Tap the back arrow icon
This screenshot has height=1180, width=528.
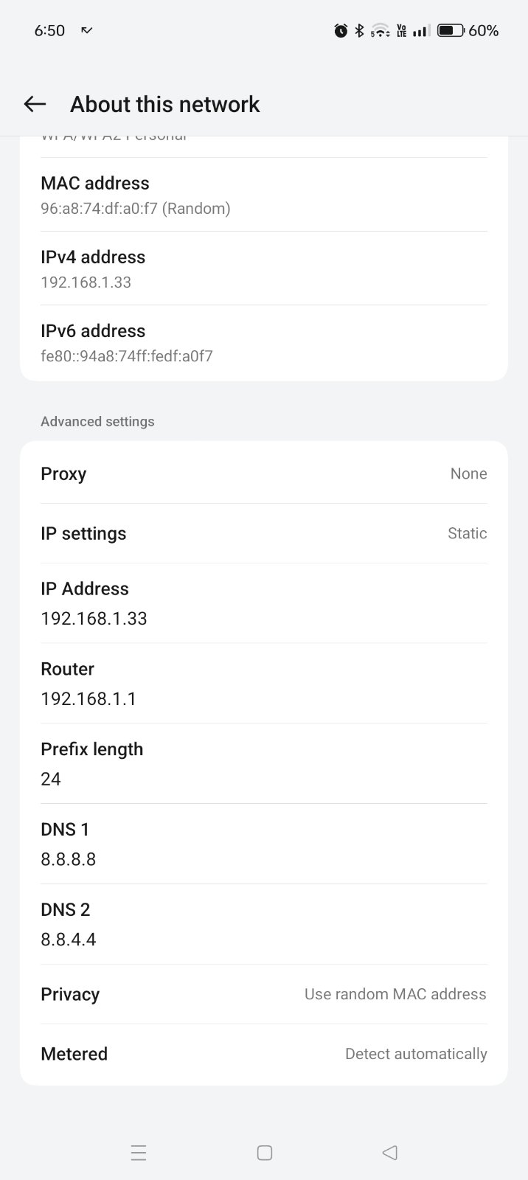35,104
